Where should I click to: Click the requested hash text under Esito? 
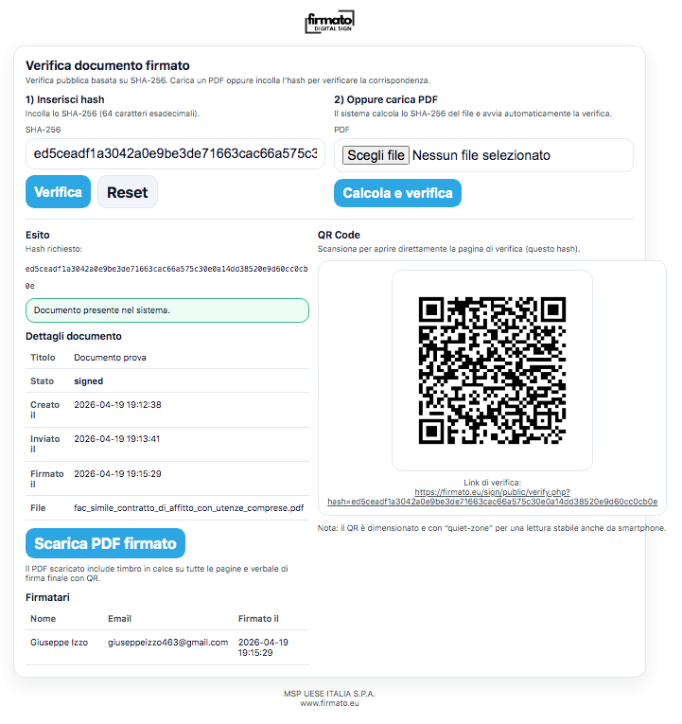click(x=166, y=269)
